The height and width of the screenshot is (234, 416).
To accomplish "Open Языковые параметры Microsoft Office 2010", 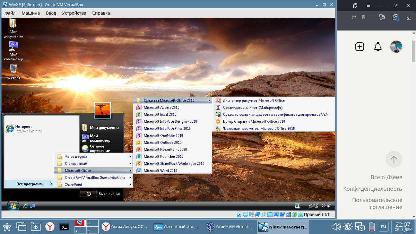I will (274, 128).
